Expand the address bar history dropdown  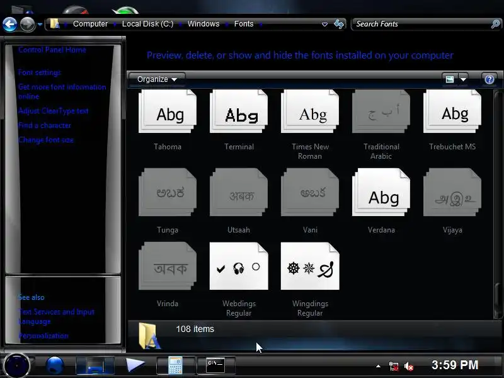click(x=324, y=25)
